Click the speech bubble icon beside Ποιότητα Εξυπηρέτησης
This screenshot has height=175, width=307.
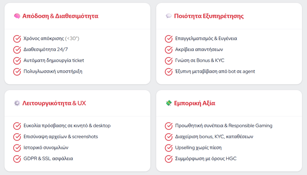point(169,16)
